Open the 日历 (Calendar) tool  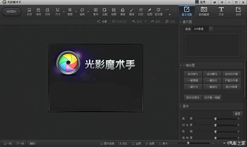tap(140, 11)
